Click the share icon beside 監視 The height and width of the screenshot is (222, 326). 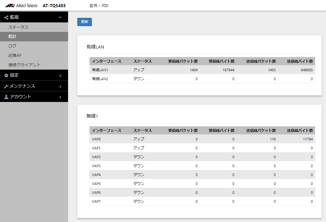pos(6,18)
